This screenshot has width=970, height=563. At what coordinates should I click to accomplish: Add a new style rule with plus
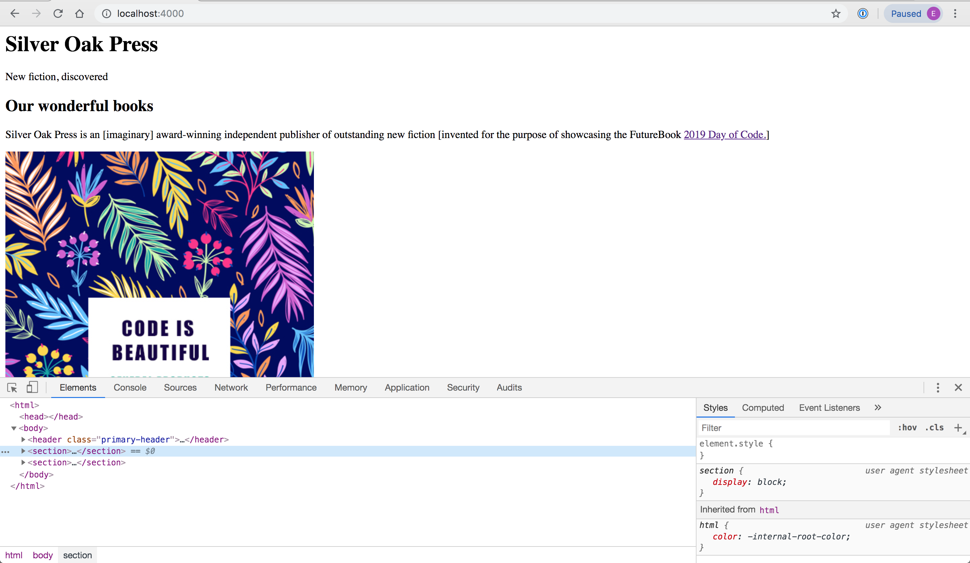coord(958,428)
